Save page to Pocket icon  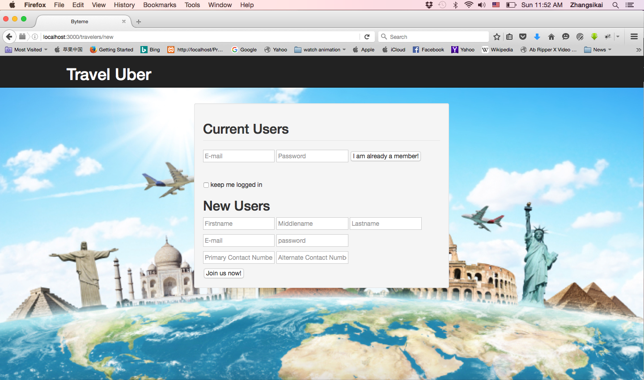click(x=523, y=37)
